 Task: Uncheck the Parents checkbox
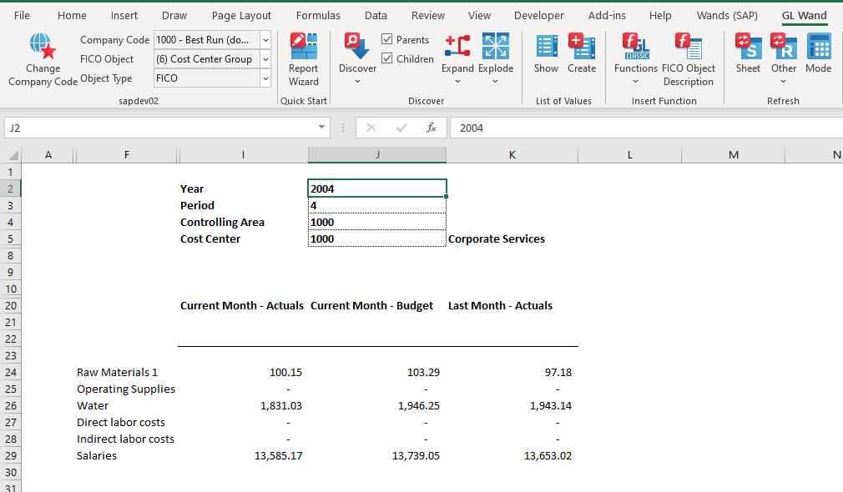point(387,39)
